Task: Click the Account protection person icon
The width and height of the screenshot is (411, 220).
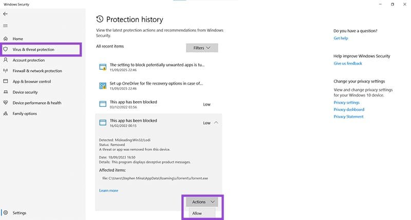Action: pyautogui.click(x=6, y=60)
